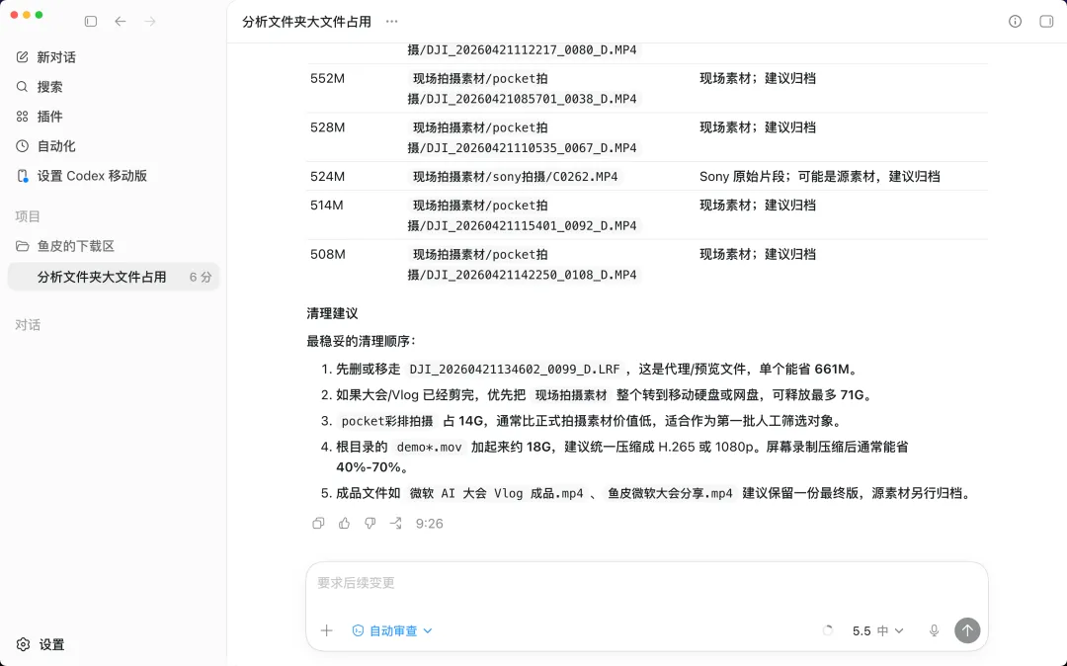The height and width of the screenshot is (666, 1067).
Task: Click the 508M size cell
Action: click(327, 254)
